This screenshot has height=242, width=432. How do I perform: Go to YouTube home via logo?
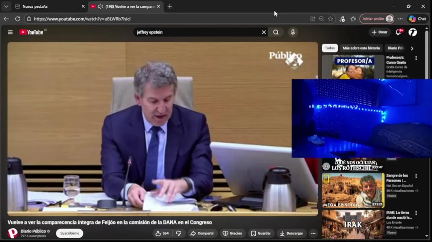[x=32, y=32]
